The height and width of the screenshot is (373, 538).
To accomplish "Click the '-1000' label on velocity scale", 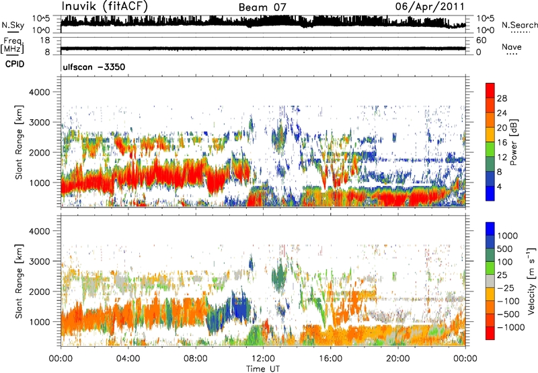I will (x=510, y=327).
